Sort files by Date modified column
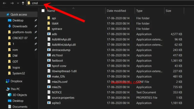Screen dimensions: 194x109 [116, 11]
